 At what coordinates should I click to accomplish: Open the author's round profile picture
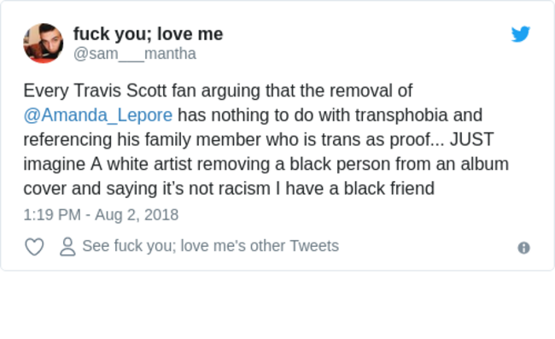click(44, 44)
